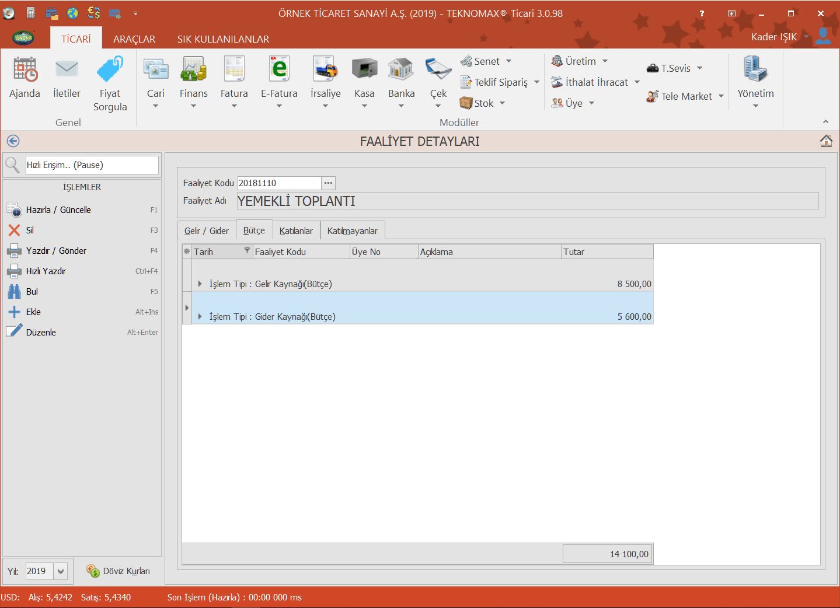840x608 pixels.
Task: Expand the Gider Kaynağı(Bütçe) group row
Action: pos(200,317)
